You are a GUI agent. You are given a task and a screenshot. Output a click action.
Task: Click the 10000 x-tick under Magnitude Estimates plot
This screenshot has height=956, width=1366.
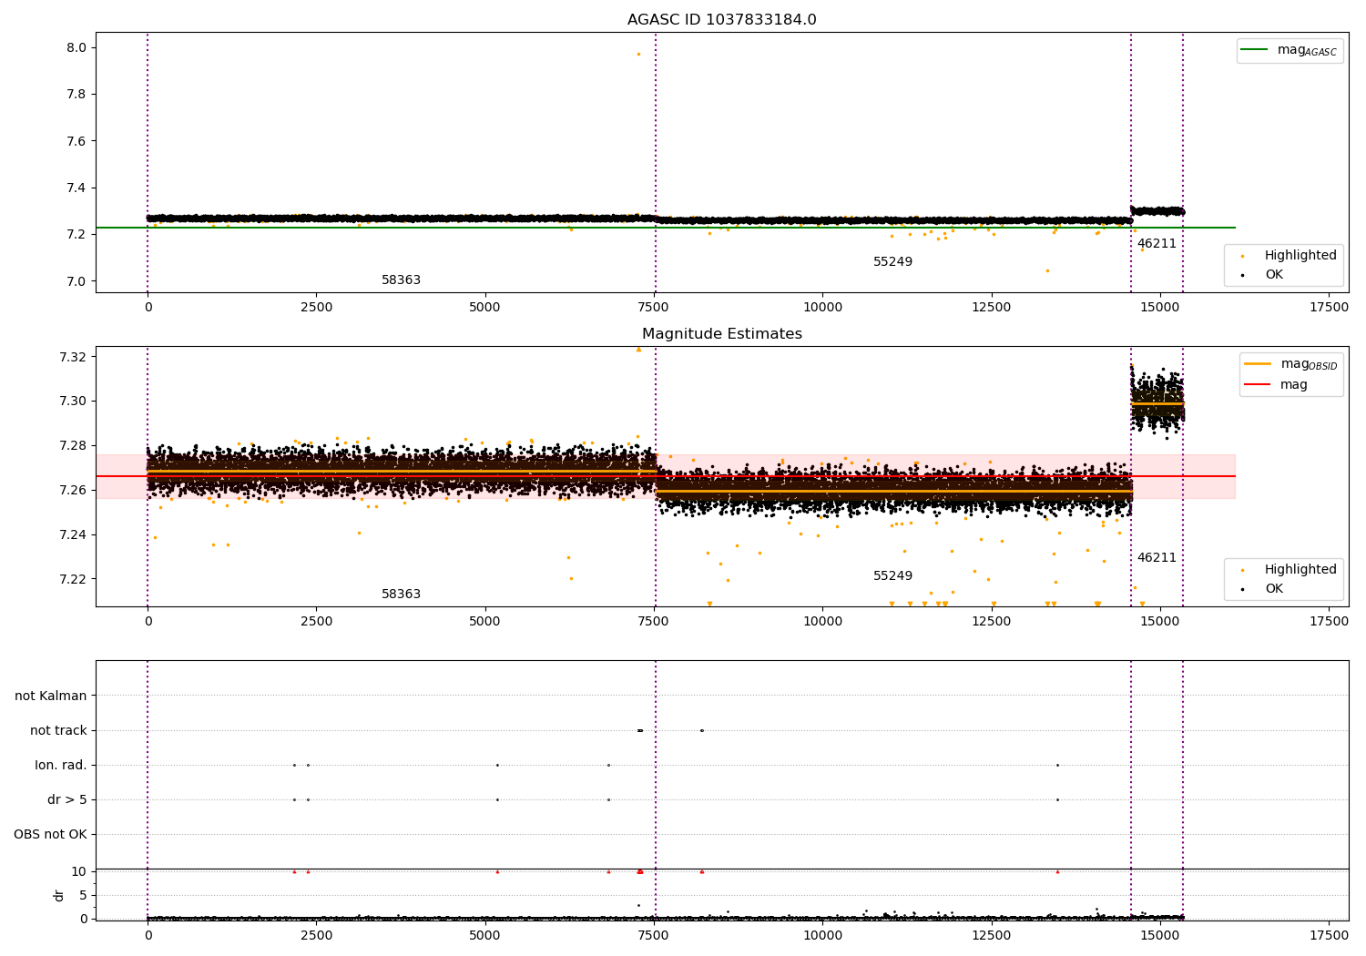click(x=822, y=621)
